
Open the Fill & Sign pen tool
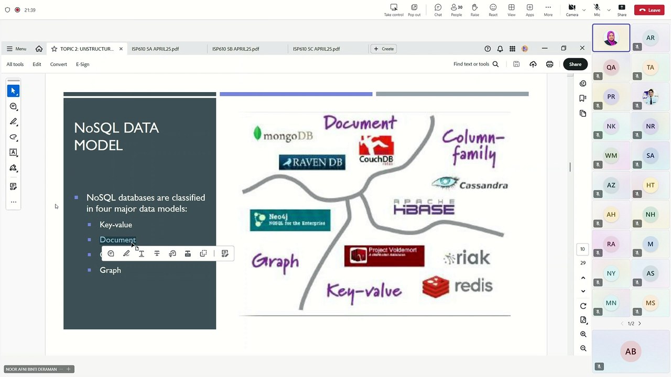pos(13,168)
